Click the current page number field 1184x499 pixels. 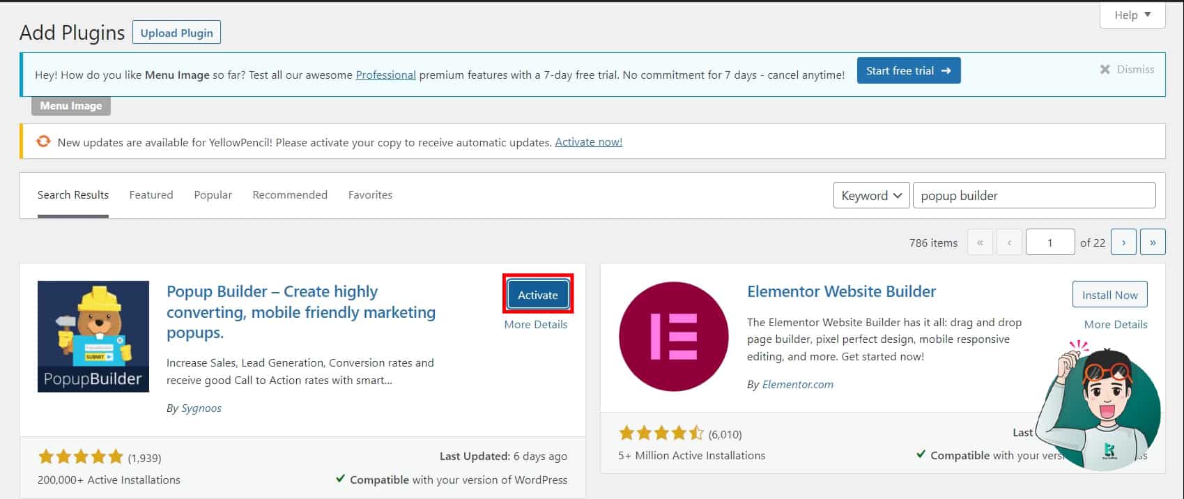1050,242
